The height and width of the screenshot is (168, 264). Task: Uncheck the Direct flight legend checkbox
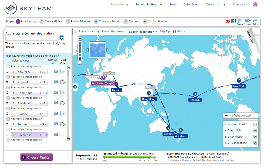coord(255,131)
